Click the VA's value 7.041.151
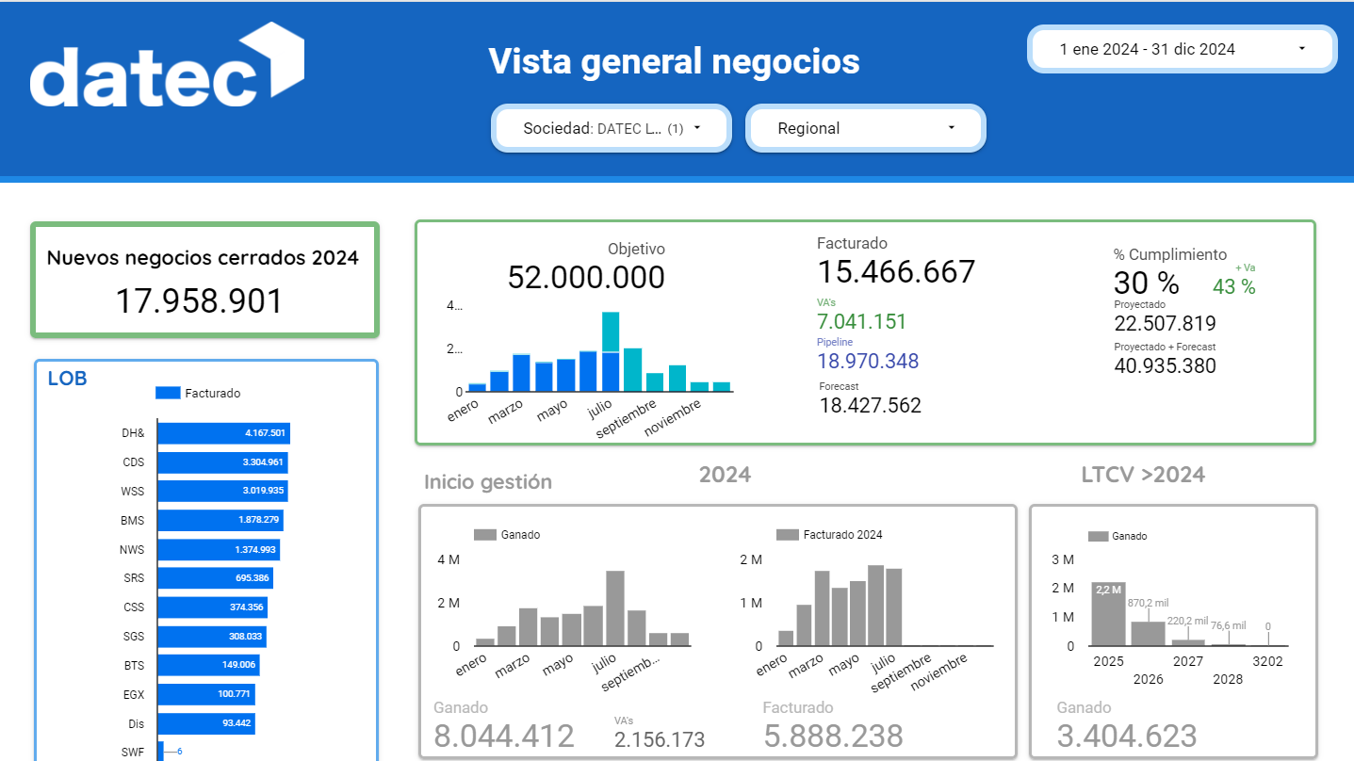Image resolution: width=1354 pixels, height=761 pixels. [861, 321]
